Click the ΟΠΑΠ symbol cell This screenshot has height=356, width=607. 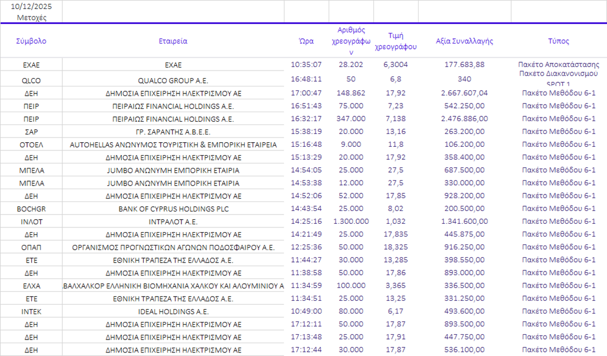pyautogui.click(x=31, y=247)
